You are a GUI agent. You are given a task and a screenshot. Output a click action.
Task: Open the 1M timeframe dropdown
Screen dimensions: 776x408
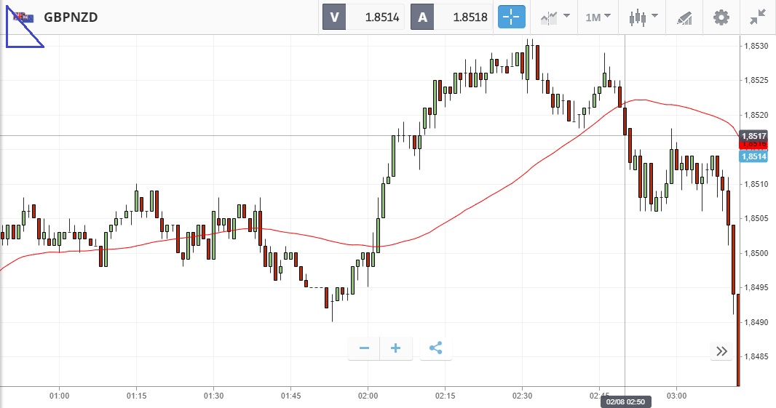click(598, 17)
